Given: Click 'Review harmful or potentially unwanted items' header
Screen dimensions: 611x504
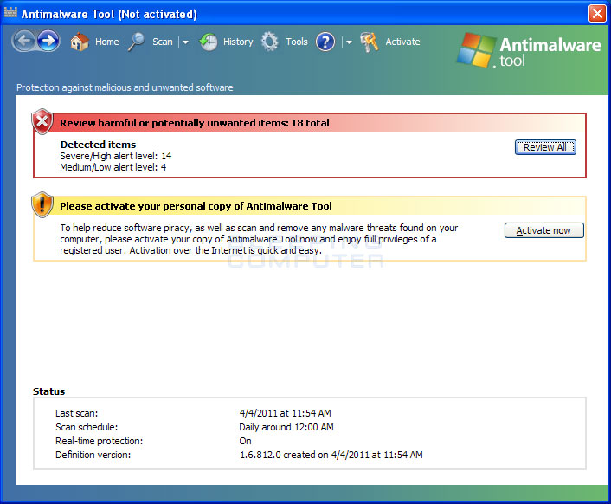Looking at the screenshot, I should [195, 123].
